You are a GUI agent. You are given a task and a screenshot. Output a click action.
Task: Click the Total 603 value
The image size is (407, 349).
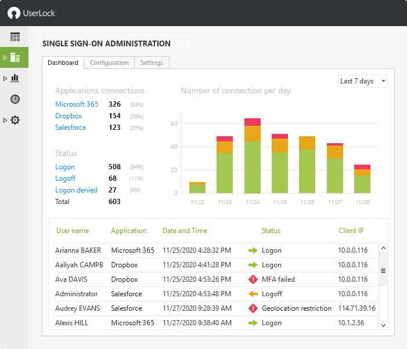coord(114,202)
